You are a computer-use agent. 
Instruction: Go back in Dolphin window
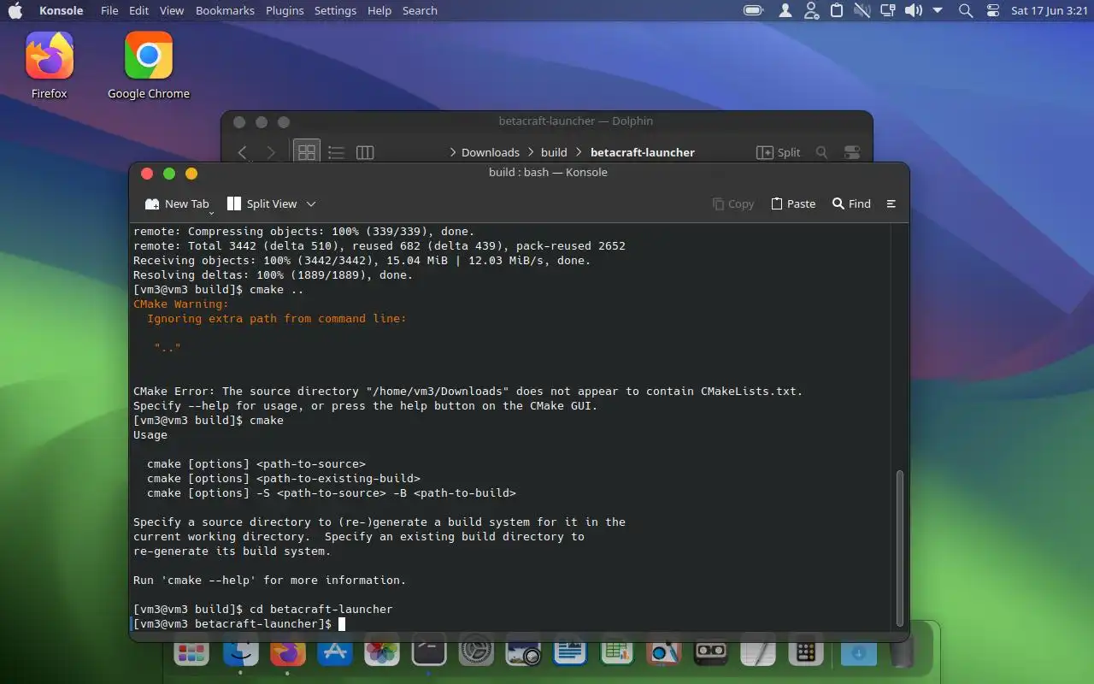point(242,152)
